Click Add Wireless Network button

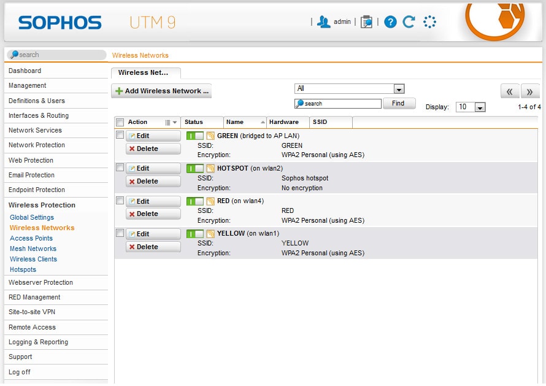(161, 91)
